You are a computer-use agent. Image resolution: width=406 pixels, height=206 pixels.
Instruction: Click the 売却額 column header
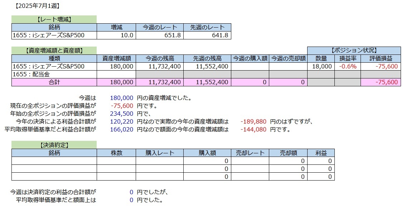pyautogui.click(x=288, y=153)
